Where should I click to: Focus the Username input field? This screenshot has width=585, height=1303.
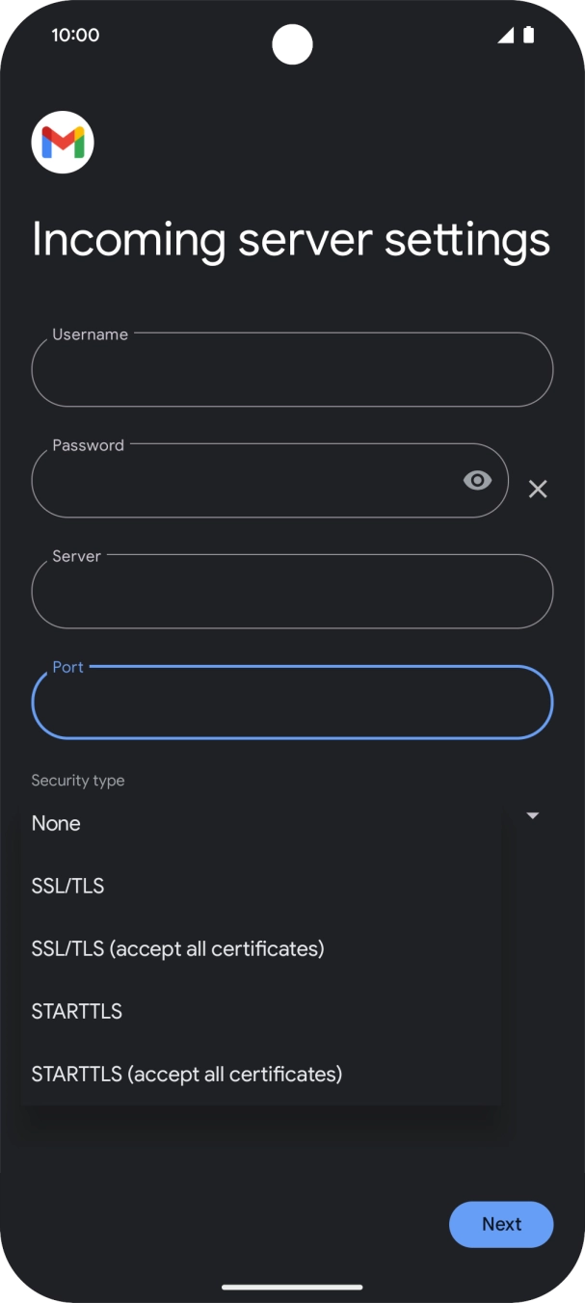(292, 370)
